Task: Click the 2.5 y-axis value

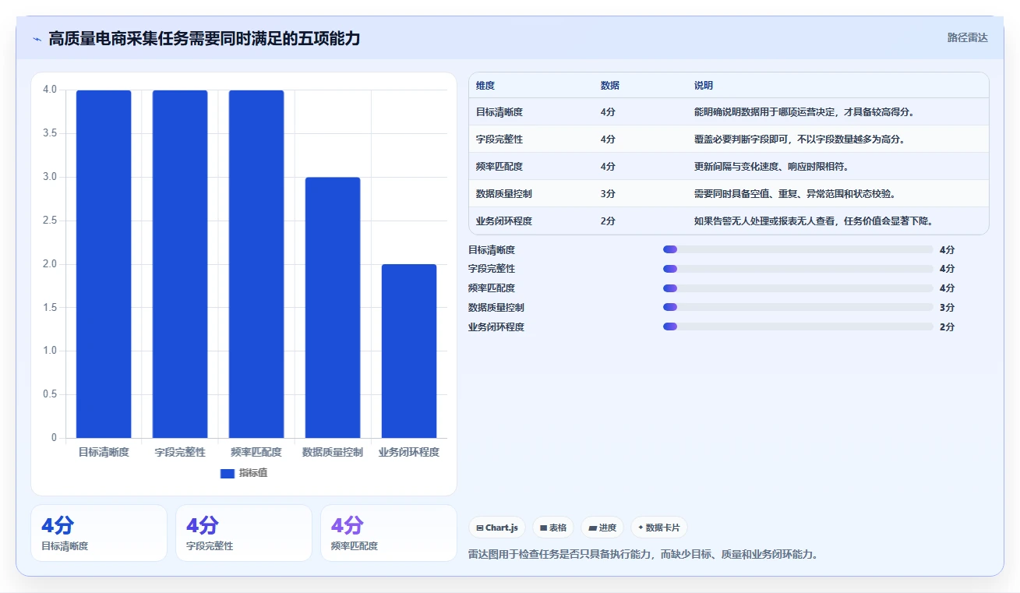Action: 50,221
